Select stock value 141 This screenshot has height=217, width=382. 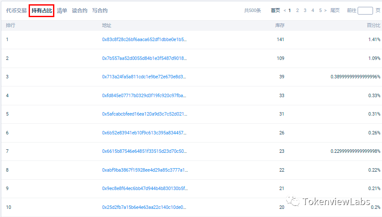(x=281, y=39)
